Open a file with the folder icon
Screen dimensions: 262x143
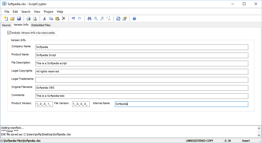(12, 19)
